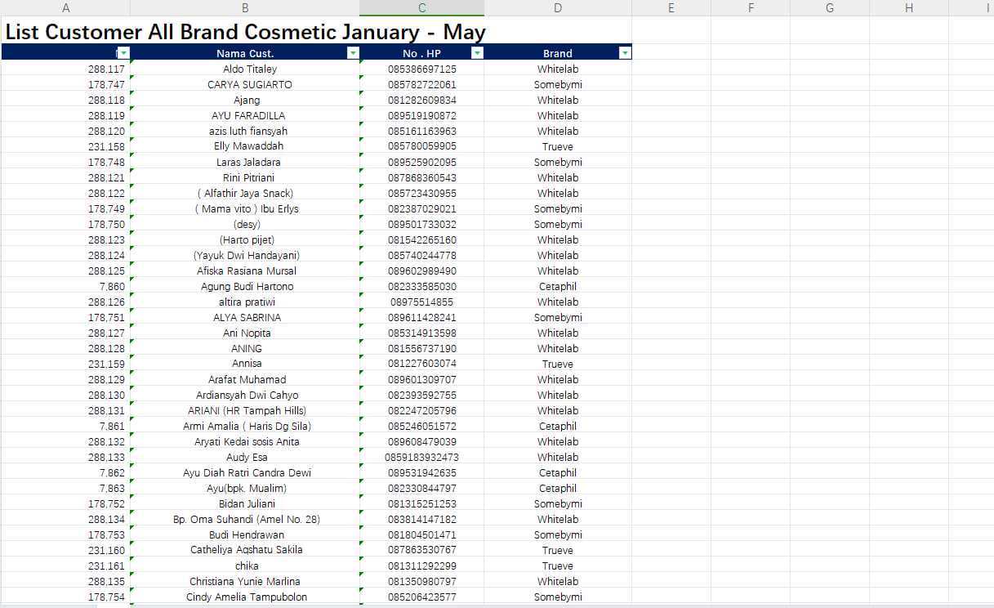Select cell ARIANI (HR Tampah Hills)
Image resolution: width=994 pixels, height=608 pixels.
pyautogui.click(x=245, y=411)
